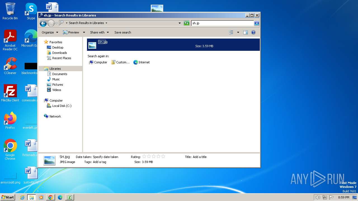Open Desktop in Favorites
The image size is (358, 201).
(x=58, y=47)
